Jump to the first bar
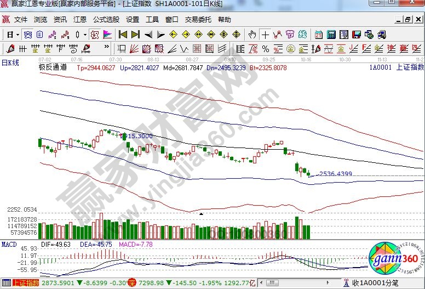Screen dimensions: 425x289 point(123,34)
